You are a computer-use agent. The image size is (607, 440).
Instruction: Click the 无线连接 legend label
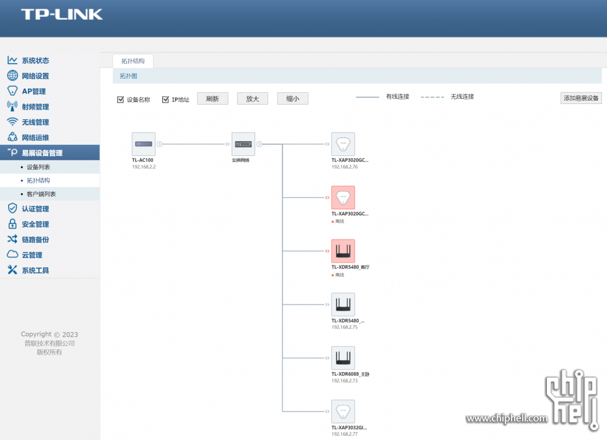[462, 97]
